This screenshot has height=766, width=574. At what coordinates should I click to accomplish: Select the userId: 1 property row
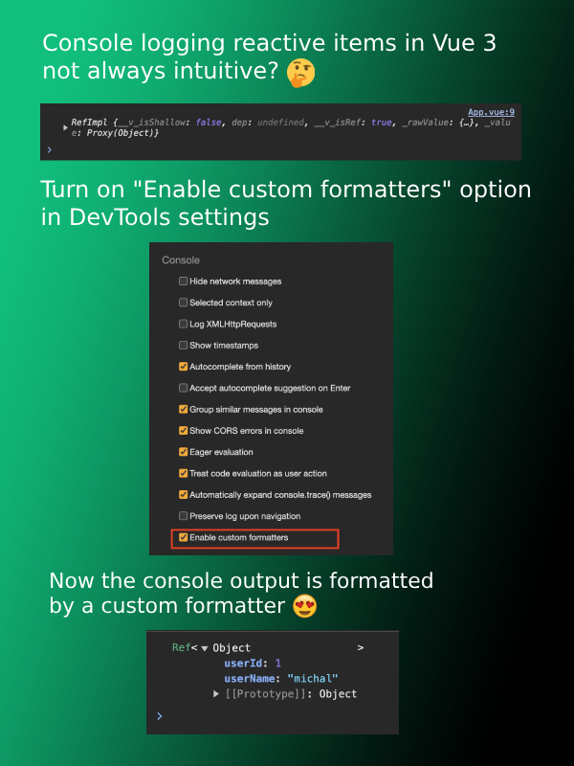click(x=253, y=663)
